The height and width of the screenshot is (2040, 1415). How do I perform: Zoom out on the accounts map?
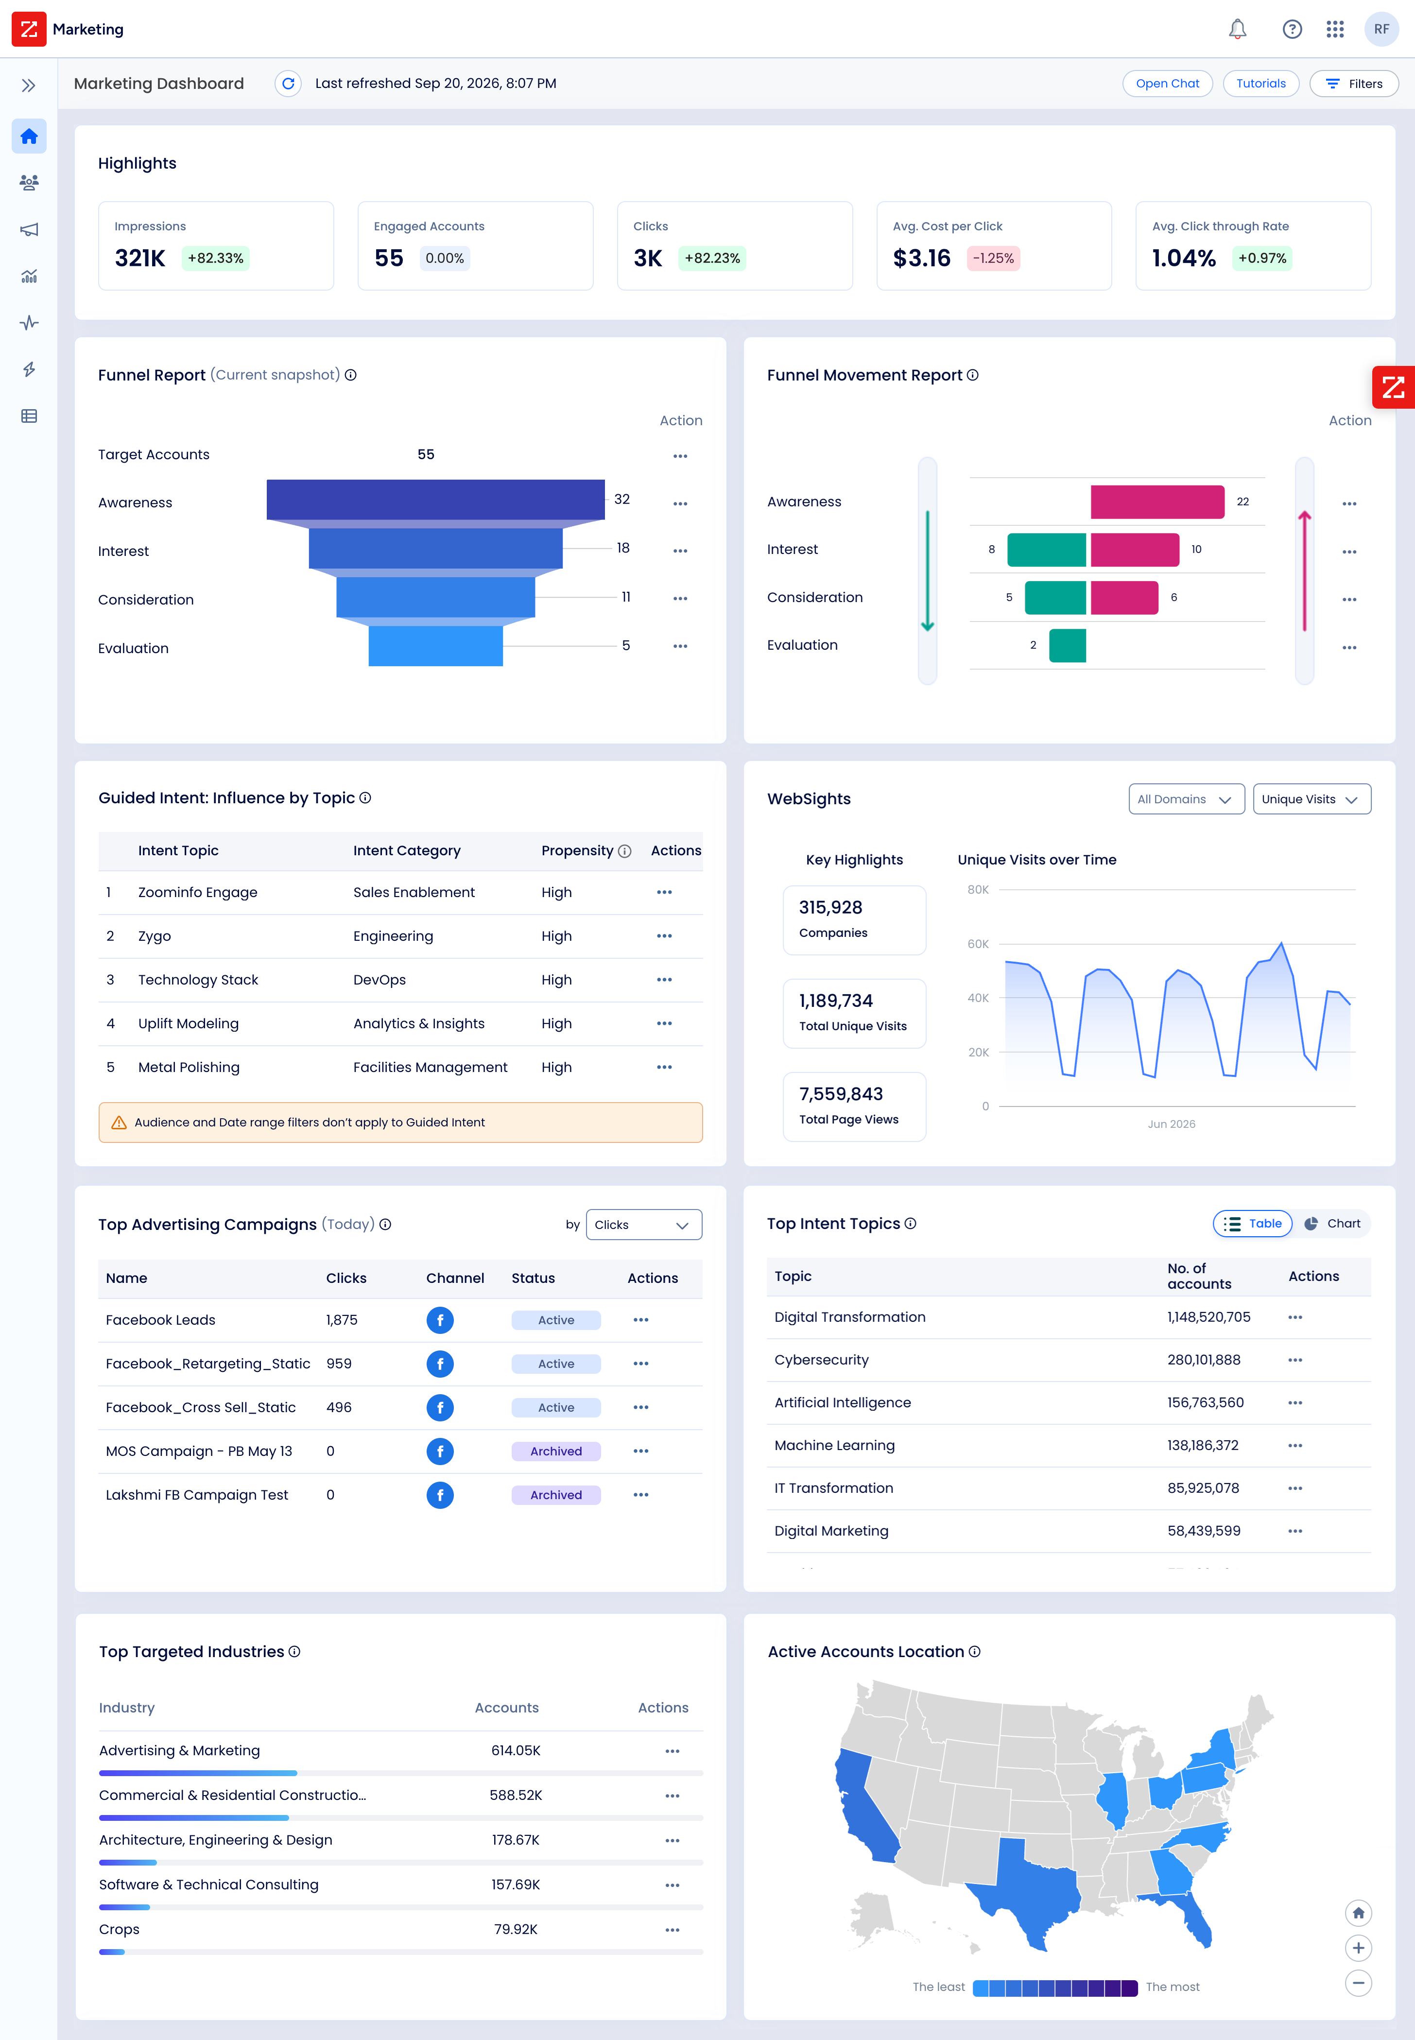1358,1982
